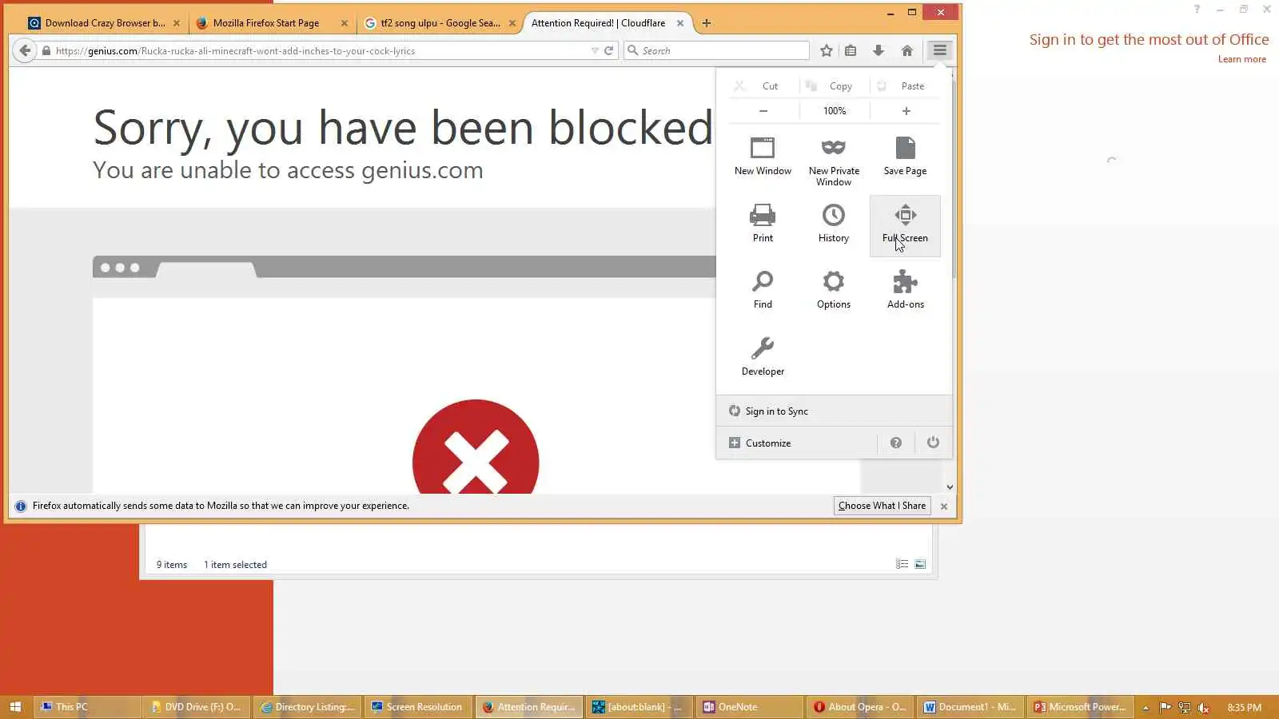The height and width of the screenshot is (719, 1279).
Task: Switch Explorer window to details view
Action: click(902, 564)
